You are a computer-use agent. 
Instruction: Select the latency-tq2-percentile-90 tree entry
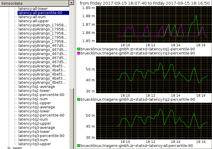point(41,115)
